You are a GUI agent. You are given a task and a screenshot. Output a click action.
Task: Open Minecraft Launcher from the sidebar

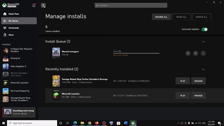click(x=19, y=83)
